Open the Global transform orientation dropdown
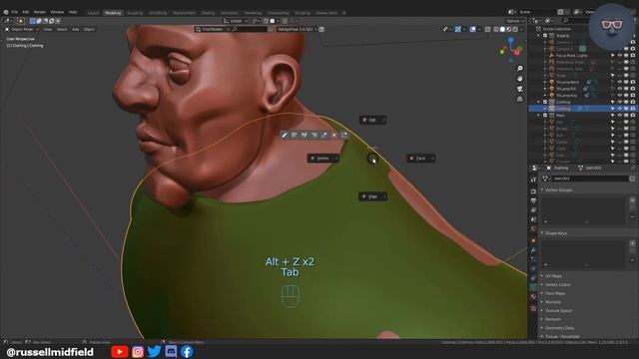The height and width of the screenshot is (359, 639). click(x=236, y=21)
